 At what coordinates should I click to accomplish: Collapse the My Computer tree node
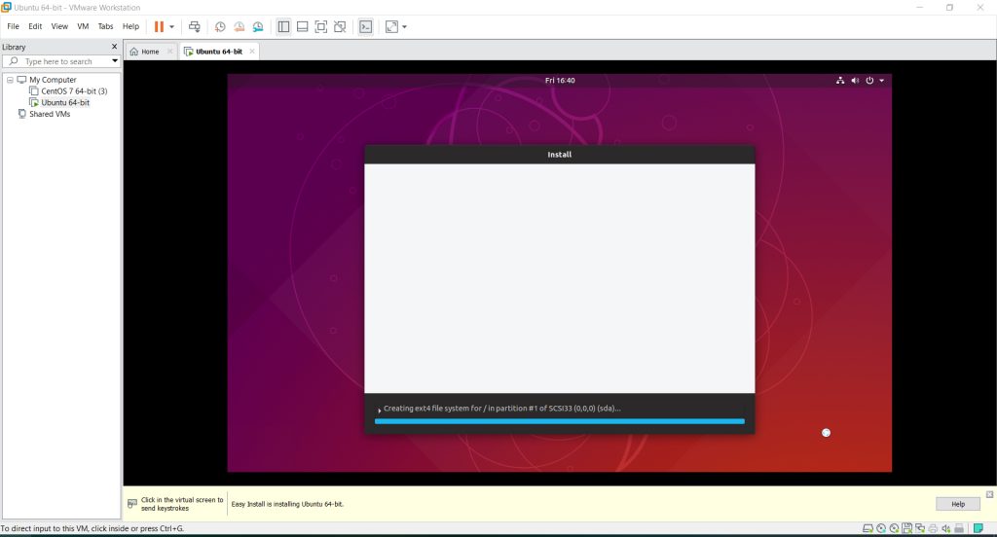tap(10, 80)
